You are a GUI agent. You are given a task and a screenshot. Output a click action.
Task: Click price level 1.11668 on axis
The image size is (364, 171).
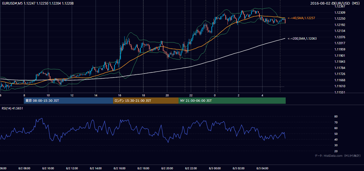tap(340, 80)
